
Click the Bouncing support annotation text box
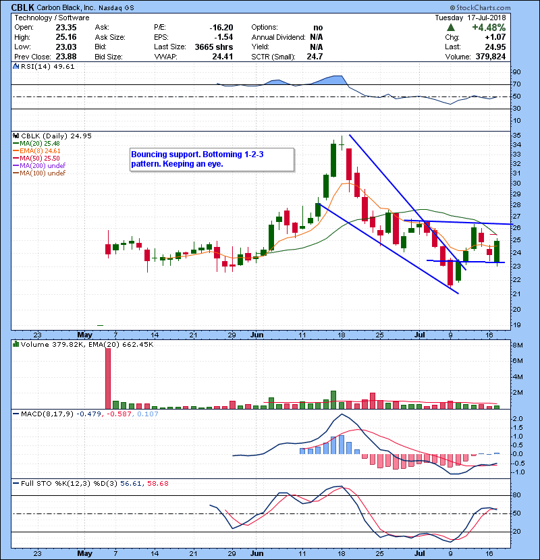pyautogui.click(x=212, y=160)
